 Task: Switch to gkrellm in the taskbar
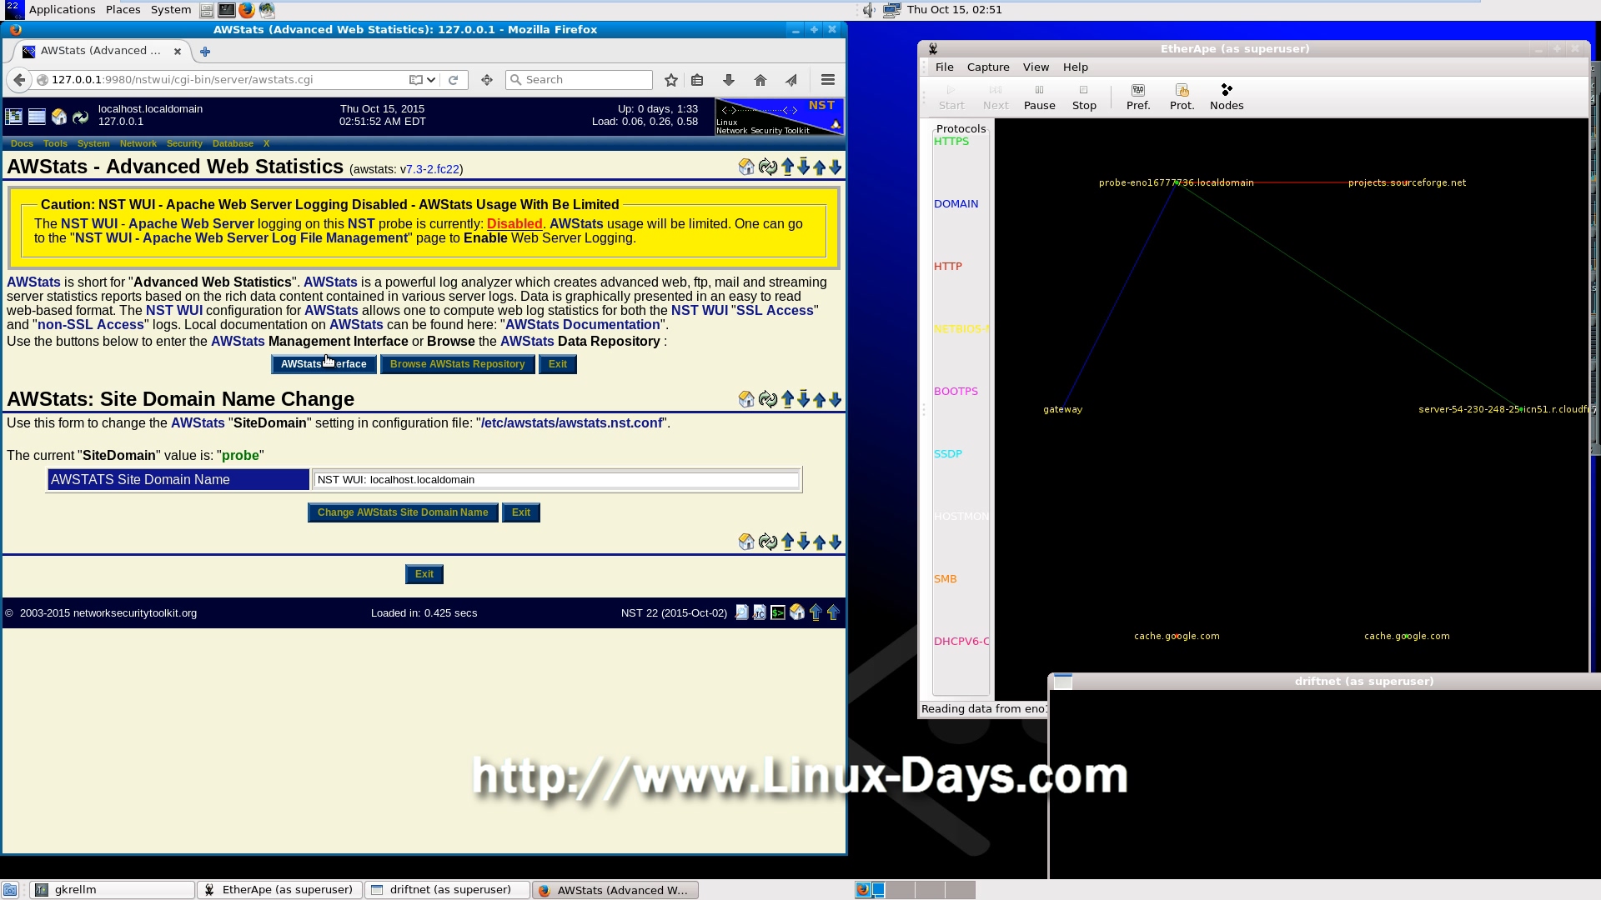pyautogui.click(x=113, y=890)
